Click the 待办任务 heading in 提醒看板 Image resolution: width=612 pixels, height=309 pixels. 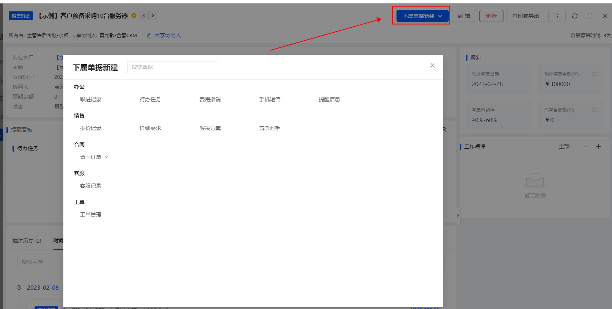28,148
